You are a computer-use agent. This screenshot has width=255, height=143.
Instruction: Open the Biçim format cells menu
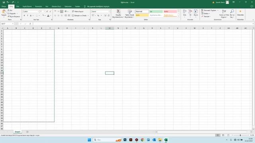pos(196,13)
